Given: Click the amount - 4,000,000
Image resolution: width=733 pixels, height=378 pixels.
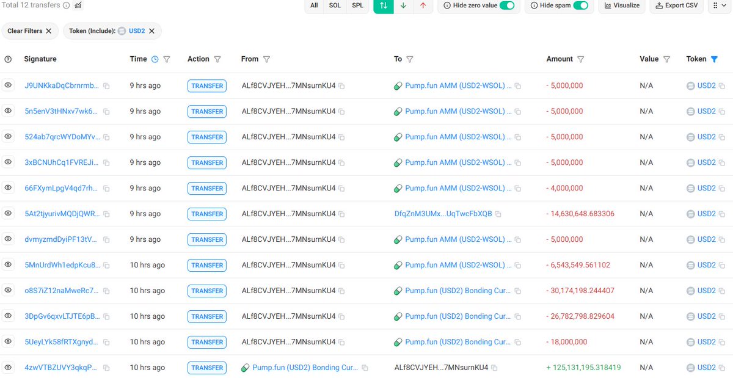Looking at the screenshot, I should [x=564, y=188].
